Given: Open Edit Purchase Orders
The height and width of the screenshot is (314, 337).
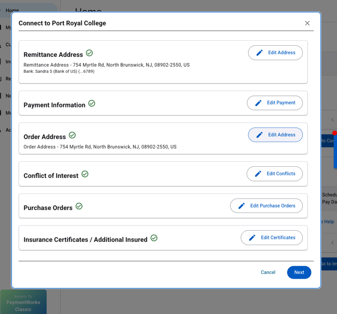Looking at the screenshot, I should pos(266,206).
